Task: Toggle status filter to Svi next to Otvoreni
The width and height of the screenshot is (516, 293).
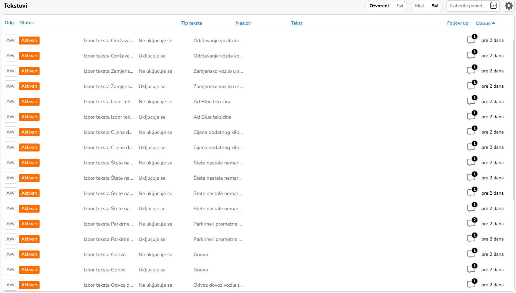Action: point(400,6)
